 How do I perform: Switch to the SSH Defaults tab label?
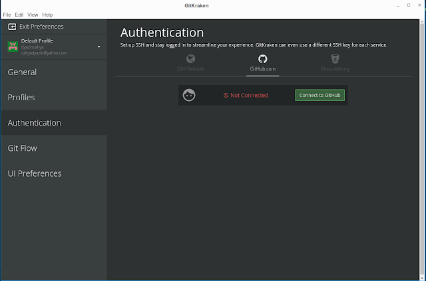[x=190, y=69]
